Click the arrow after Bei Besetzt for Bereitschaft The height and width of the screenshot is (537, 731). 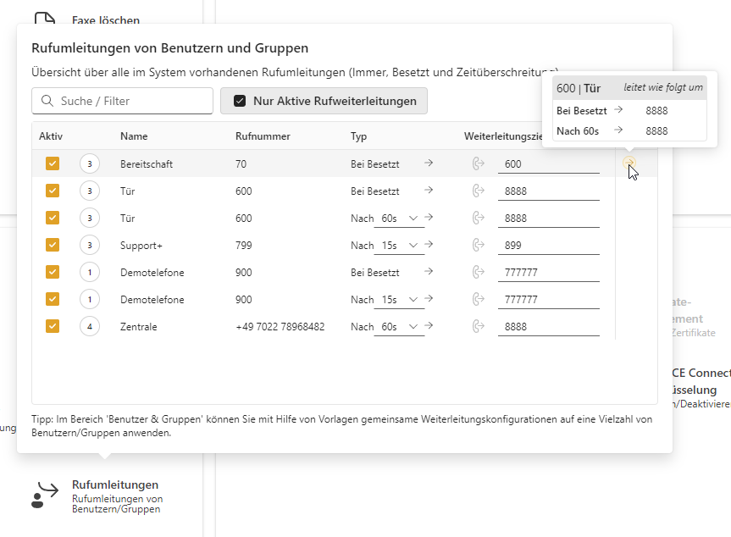coord(429,163)
